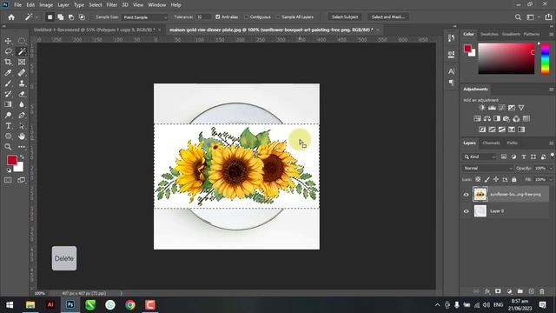Select the Blur droplet tool
The image size is (556, 313).
[x=22, y=104]
